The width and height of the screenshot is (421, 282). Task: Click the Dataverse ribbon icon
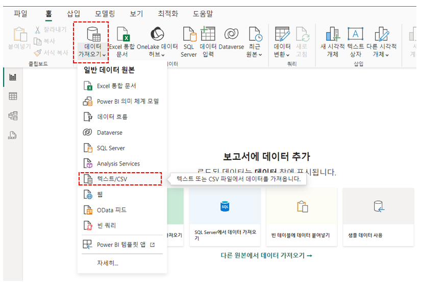click(231, 39)
